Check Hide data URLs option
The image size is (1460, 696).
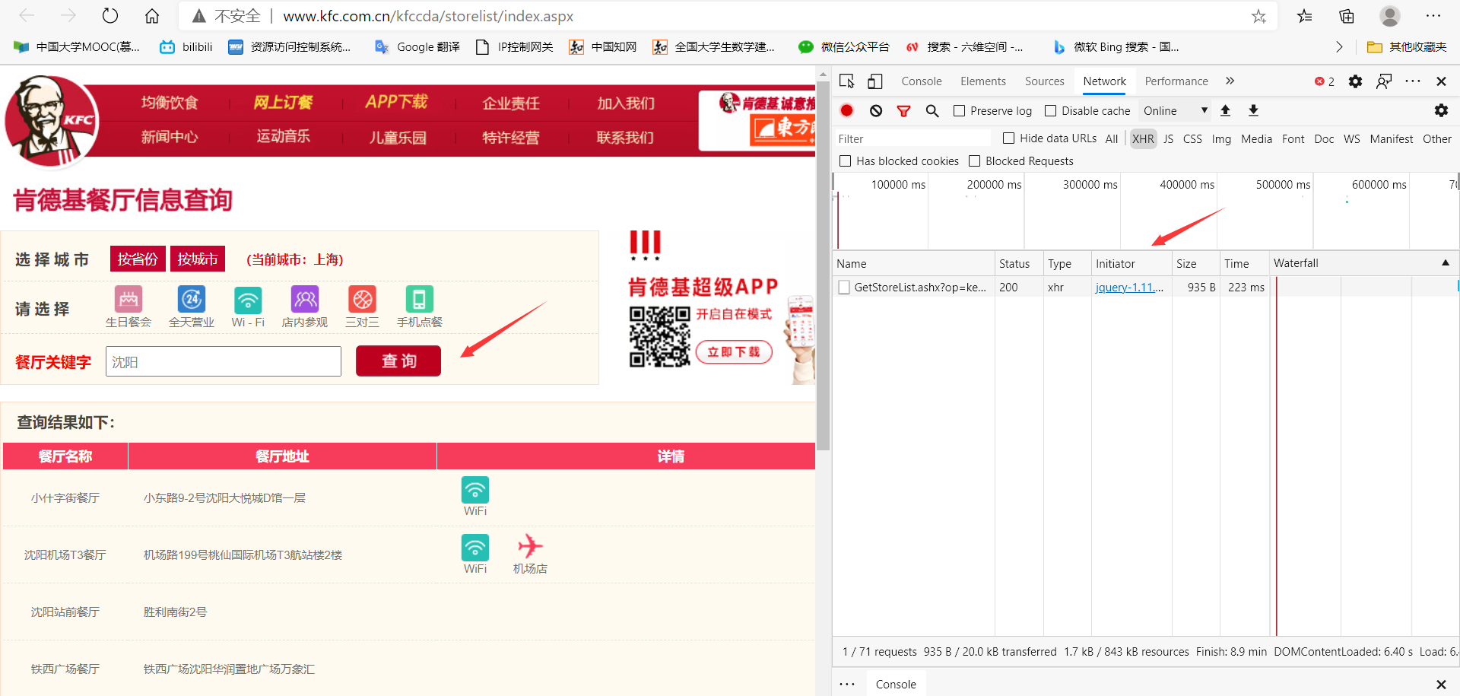pos(1009,138)
